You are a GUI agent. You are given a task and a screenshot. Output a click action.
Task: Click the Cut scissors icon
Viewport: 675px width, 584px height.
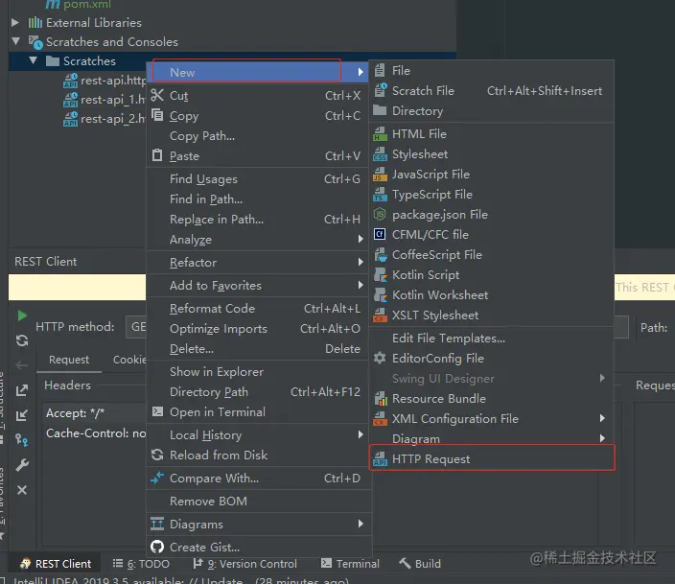click(x=157, y=95)
